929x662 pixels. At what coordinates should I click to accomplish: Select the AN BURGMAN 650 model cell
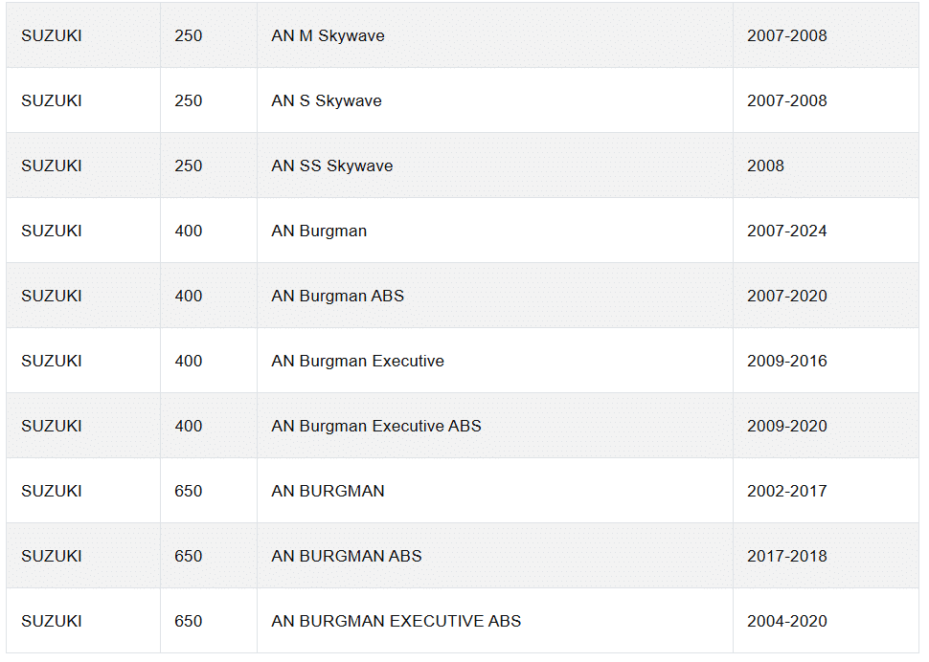tap(328, 491)
